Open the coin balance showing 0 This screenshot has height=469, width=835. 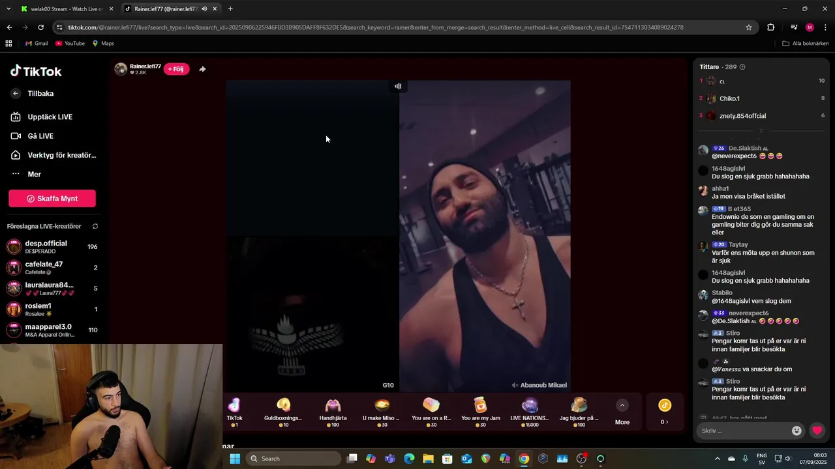[664, 412]
